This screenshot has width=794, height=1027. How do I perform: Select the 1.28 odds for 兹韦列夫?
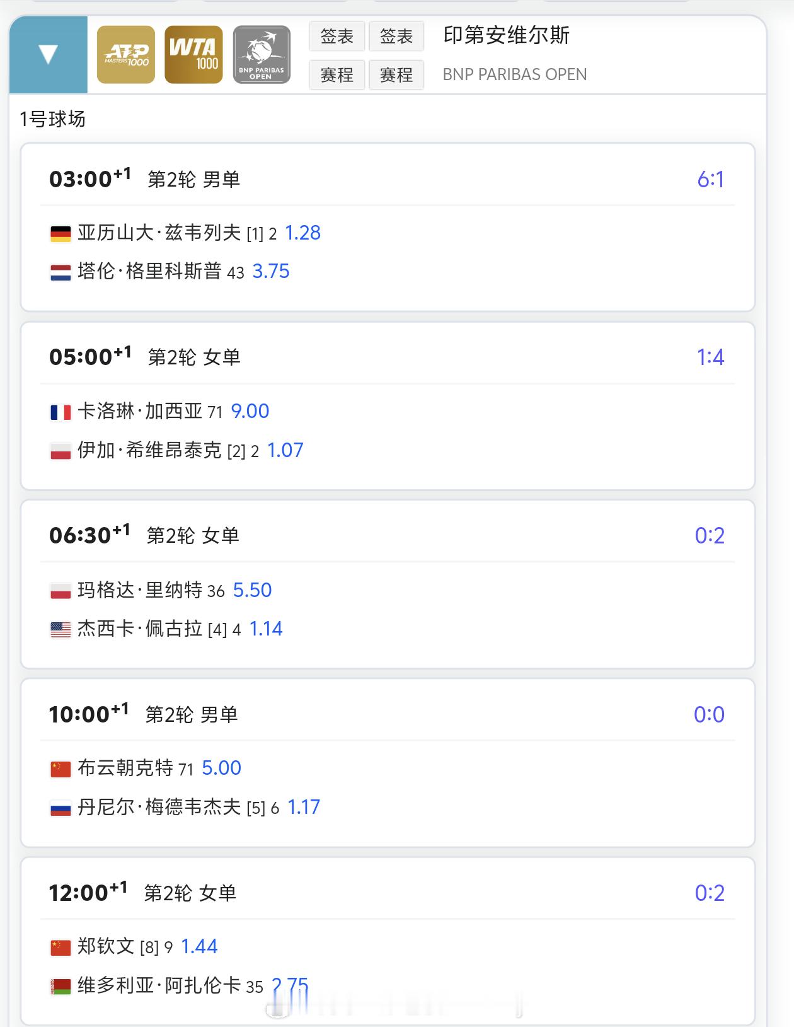point(302,233)
